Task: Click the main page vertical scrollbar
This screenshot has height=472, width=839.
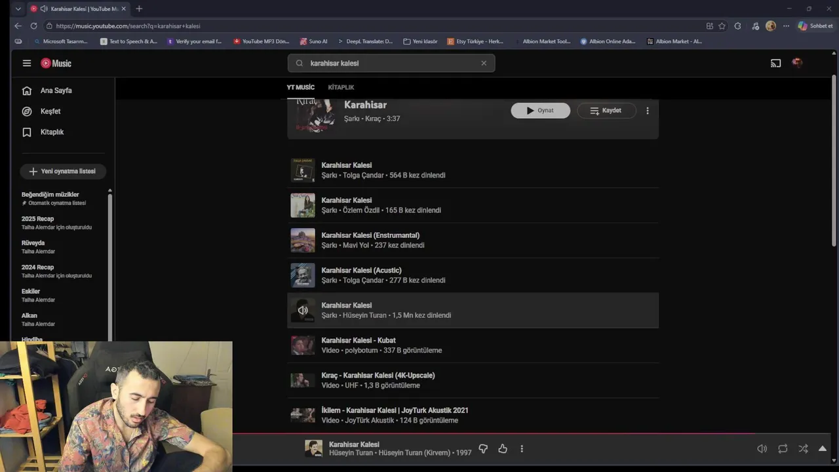Action: coord(834,162)
